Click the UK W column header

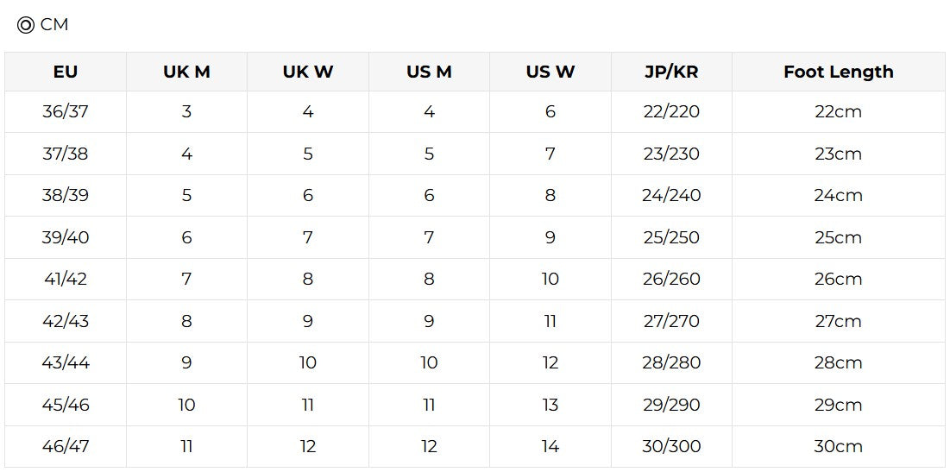[308, 72]
